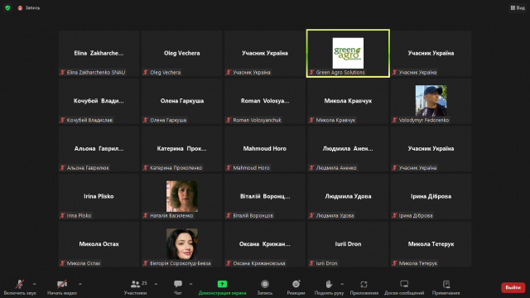This screenshot has width=530, height=298.
Task: Click muted mic icon of Людмила Аненко
Action: click(x=311, y=167)
